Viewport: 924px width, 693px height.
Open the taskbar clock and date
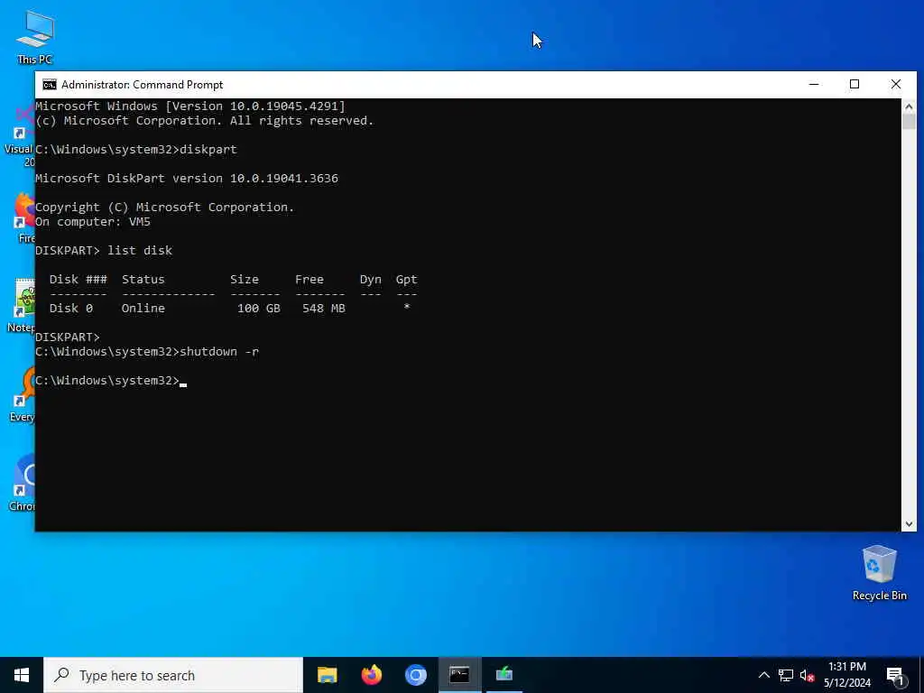847,675
